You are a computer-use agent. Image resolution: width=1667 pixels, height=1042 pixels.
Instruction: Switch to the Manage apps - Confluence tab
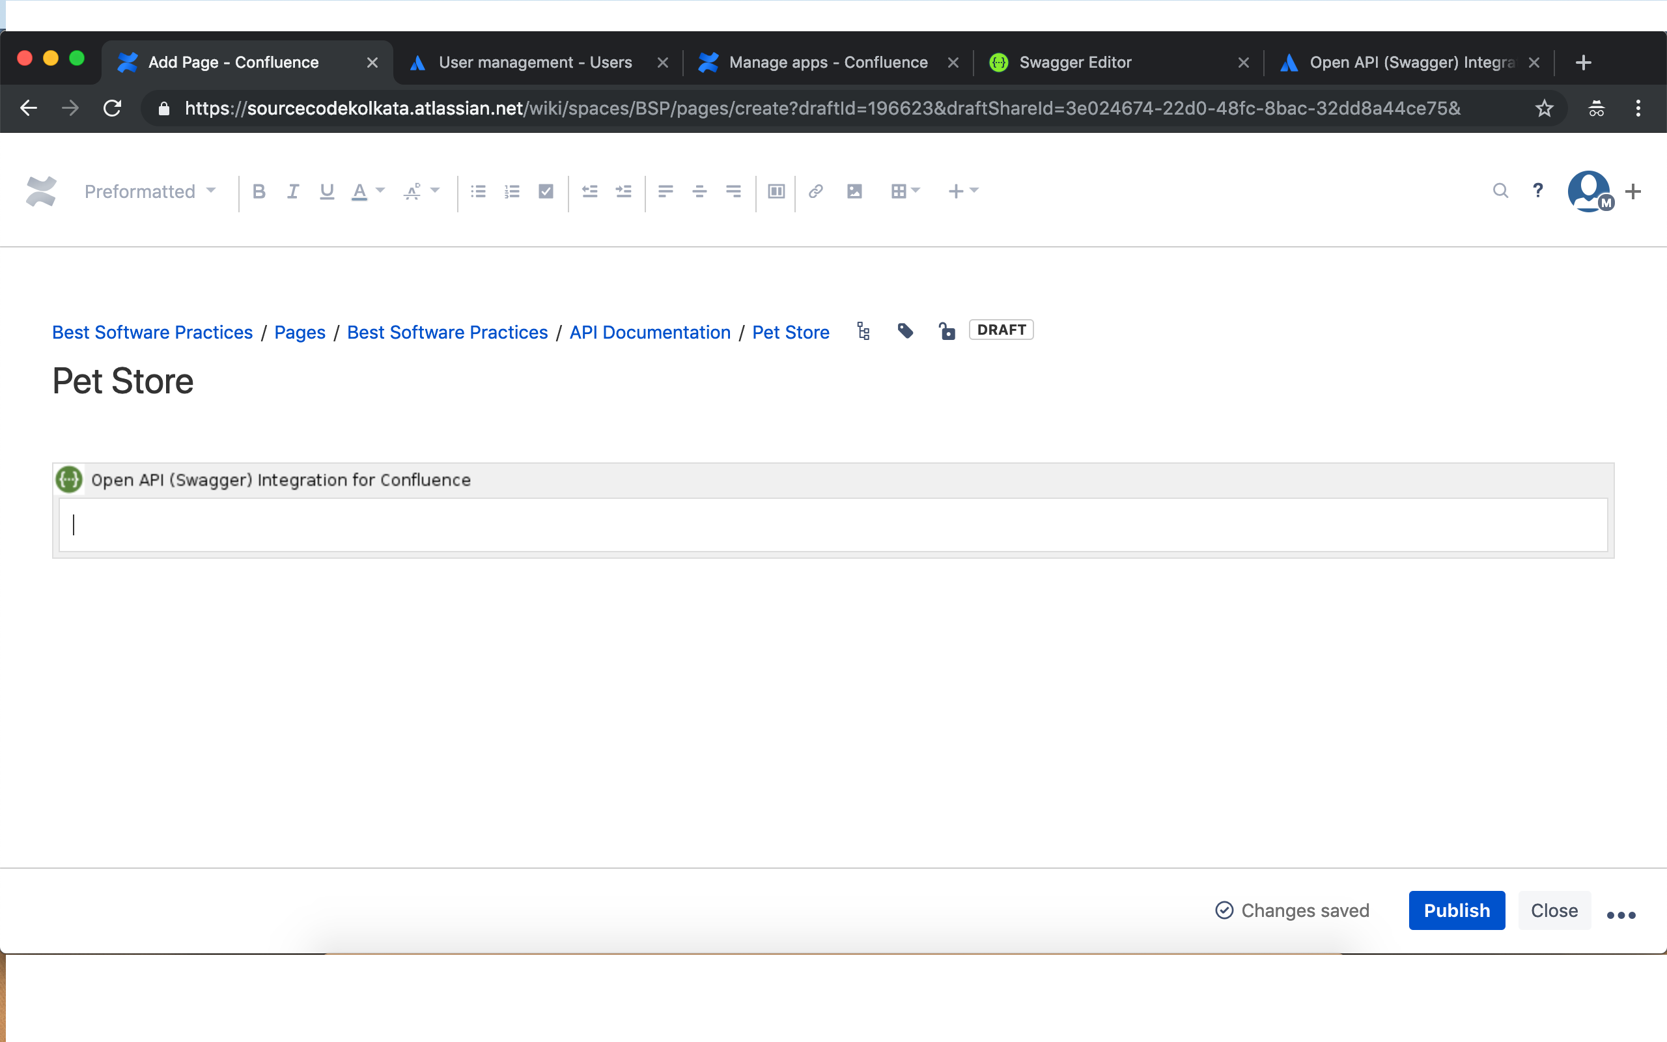click(x=827, y=63)
